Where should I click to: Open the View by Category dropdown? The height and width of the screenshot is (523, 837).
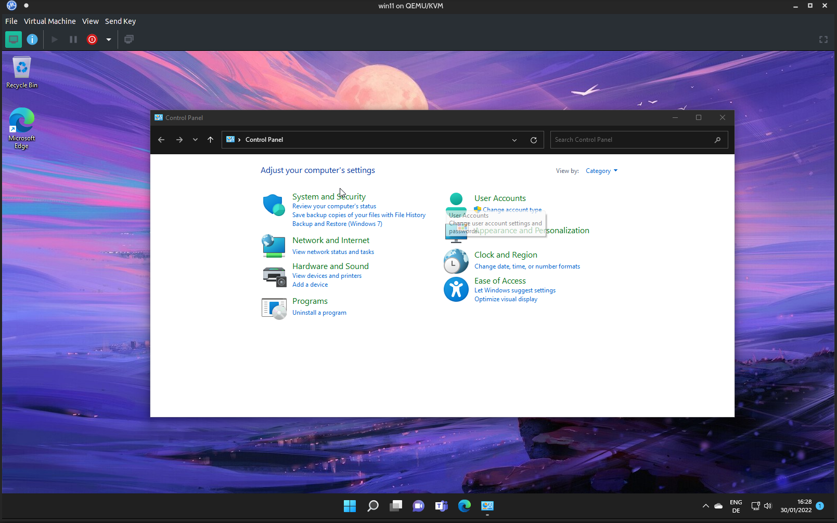click(x=602, y=171)
